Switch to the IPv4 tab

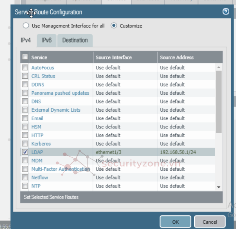[x=26, y=40]
